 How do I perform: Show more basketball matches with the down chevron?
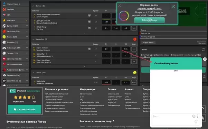coord(85,66)
